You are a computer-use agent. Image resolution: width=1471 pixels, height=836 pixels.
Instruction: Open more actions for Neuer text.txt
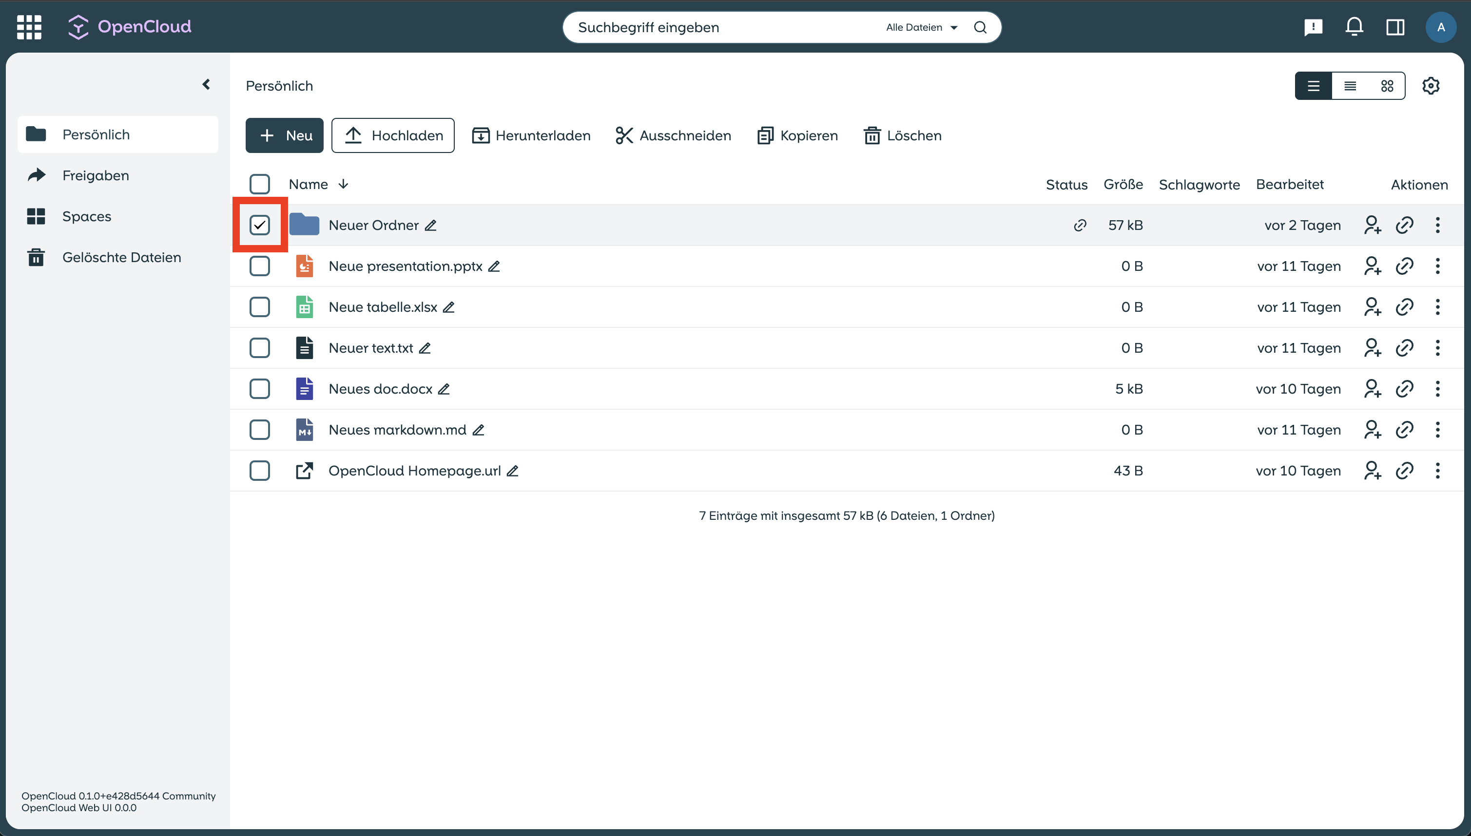coord(1438,348)
